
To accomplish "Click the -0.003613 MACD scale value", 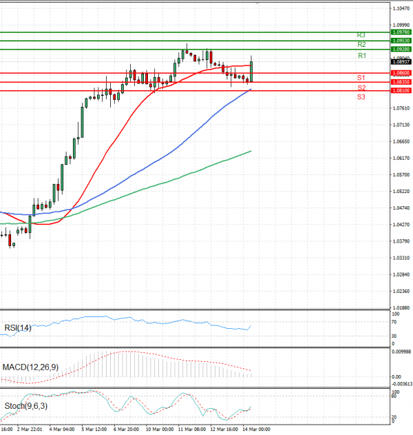I will click(402, 384).
